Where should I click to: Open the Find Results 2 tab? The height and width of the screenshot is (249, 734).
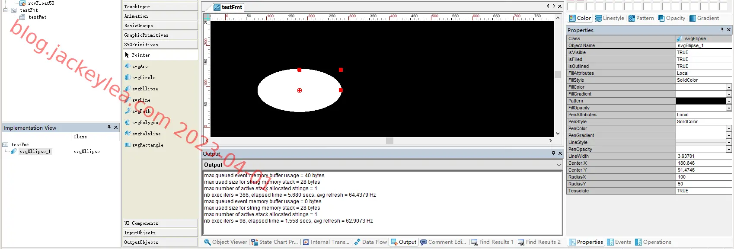click(x=539, y=242)
